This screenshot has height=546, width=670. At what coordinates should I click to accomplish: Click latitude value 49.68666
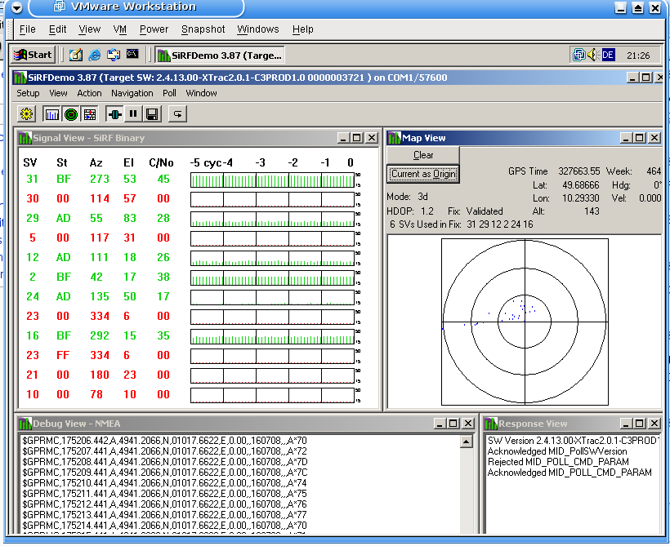click(581, 185)
